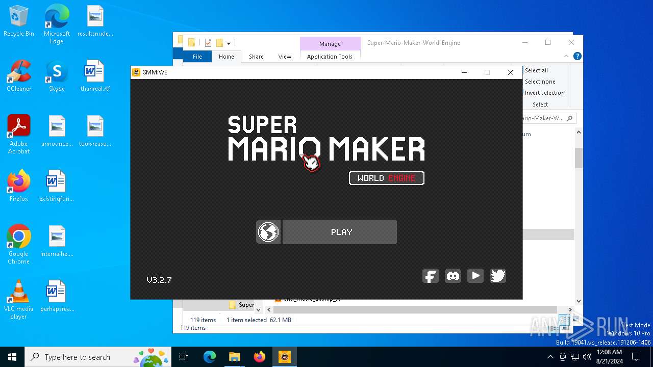Open VLC media player desktop shortcut
The image size is (653, 367).
[x=19, y=300]
